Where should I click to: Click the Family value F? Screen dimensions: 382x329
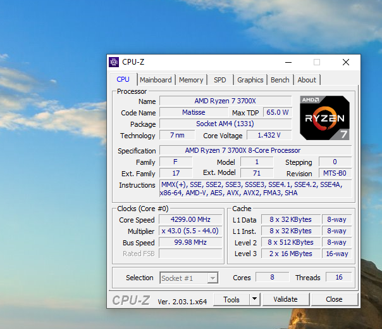coord(176,162)
